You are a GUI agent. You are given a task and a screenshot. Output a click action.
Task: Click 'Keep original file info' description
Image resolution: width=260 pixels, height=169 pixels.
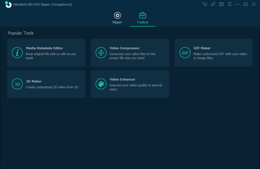tap(51, 56)
